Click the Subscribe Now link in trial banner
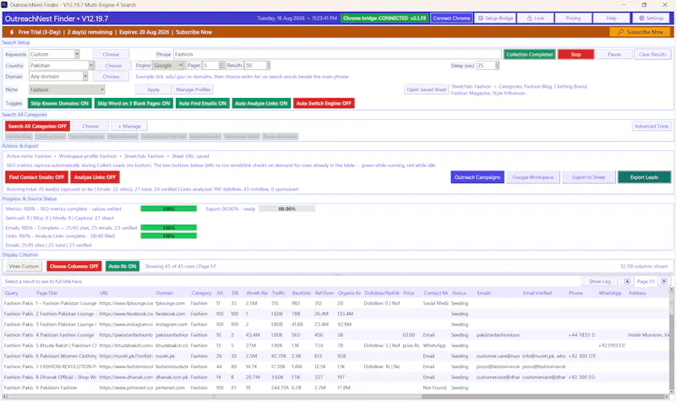 194,32
